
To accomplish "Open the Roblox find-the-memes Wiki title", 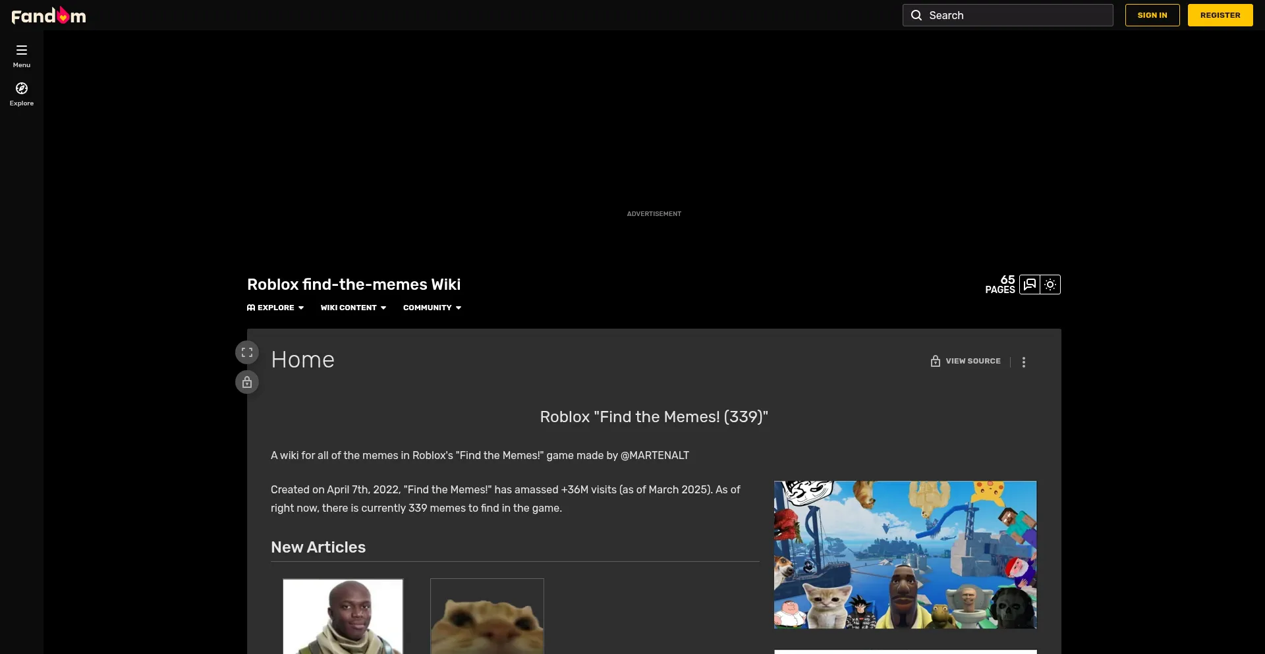I will 354,285.
